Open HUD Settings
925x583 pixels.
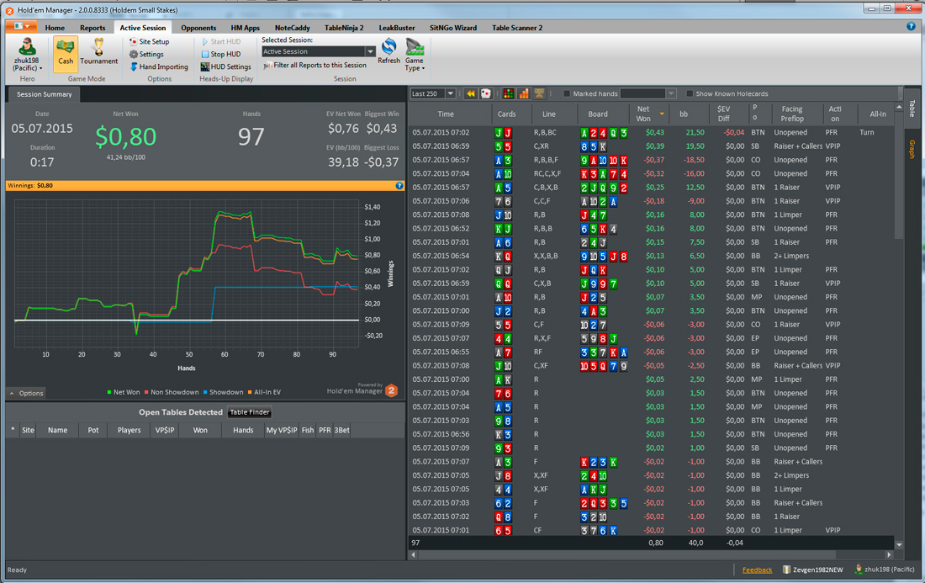[226, 66]
